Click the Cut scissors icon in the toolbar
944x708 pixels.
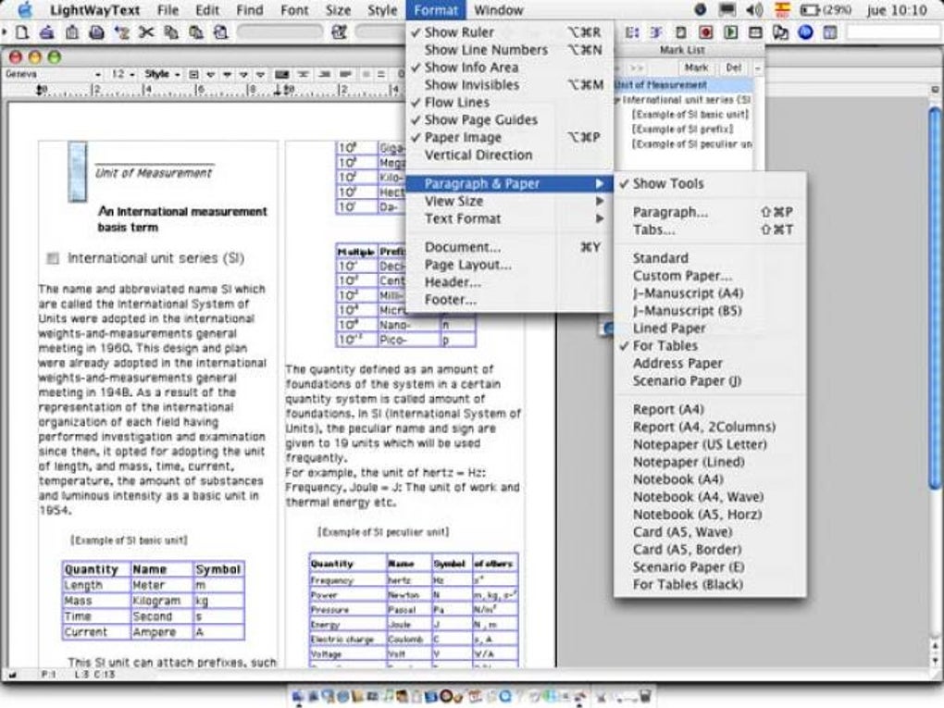point(146,31)
